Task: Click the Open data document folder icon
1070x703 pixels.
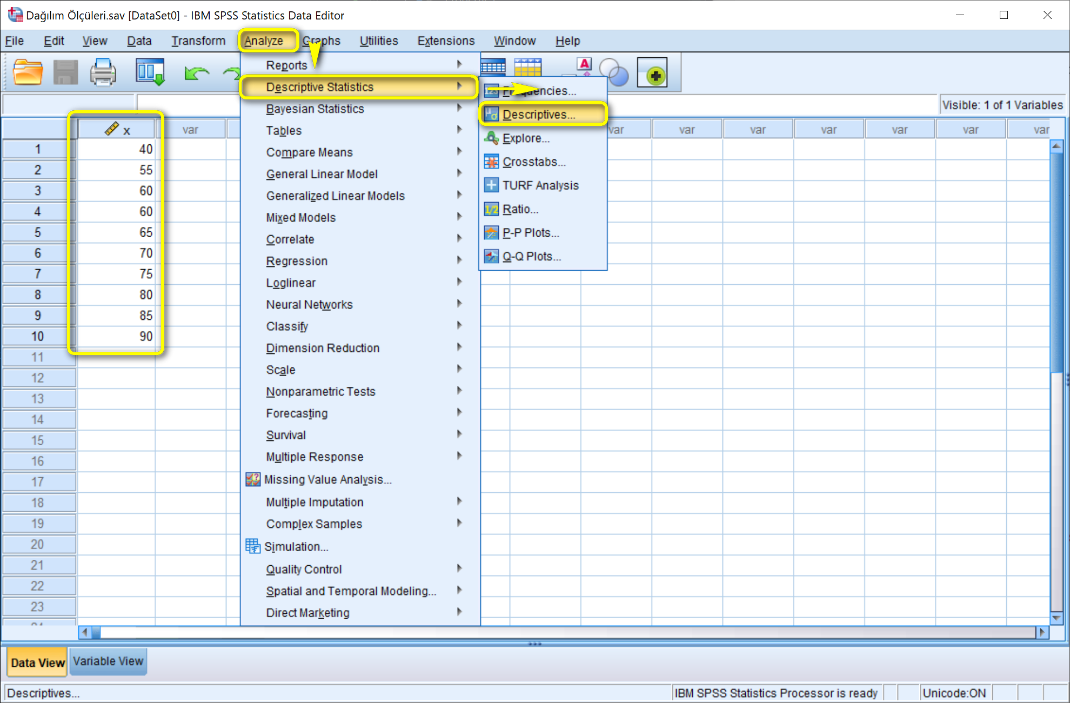Action: pos(28,72)
